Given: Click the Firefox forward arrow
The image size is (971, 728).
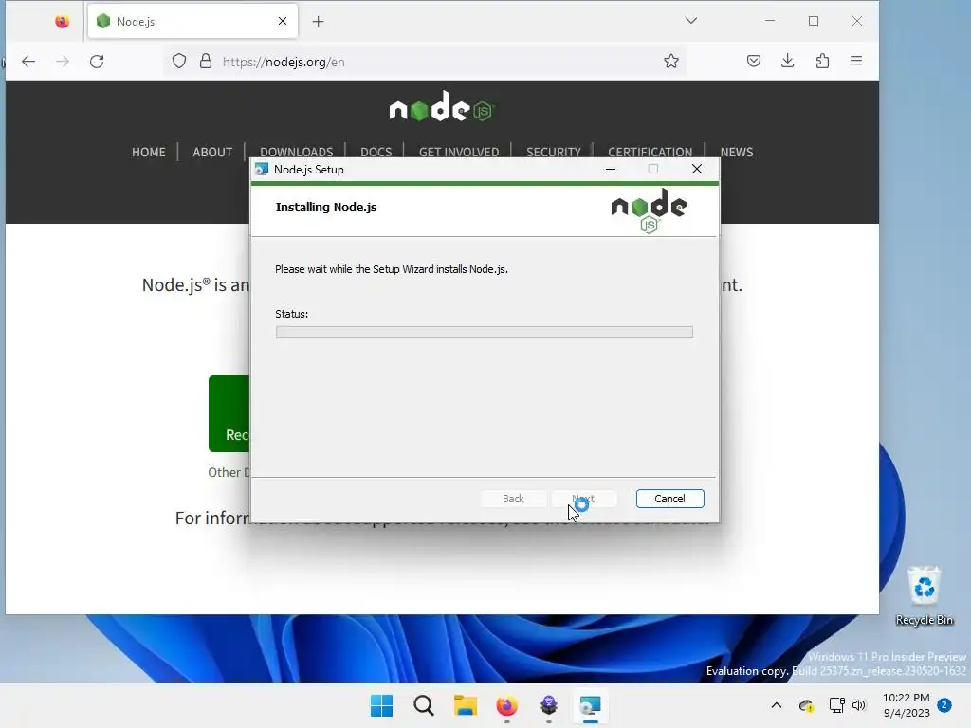Looking at the screenshot, I should tap(63, 62).
